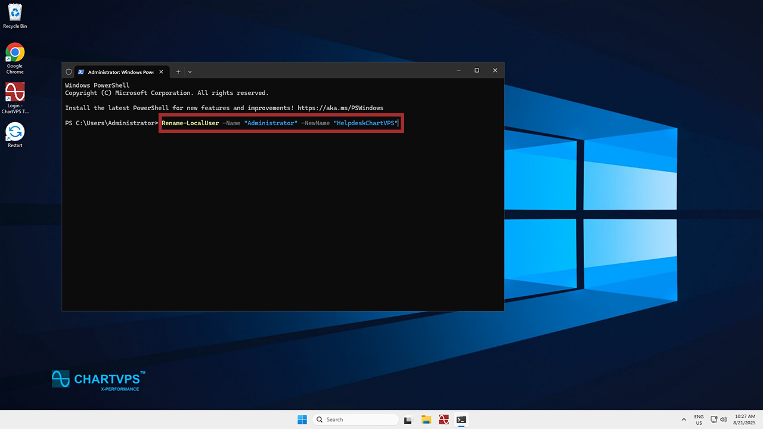Open File Explorer from the taskbar
763x429 pixels.
pyautogui.click(x=426, y=419)
